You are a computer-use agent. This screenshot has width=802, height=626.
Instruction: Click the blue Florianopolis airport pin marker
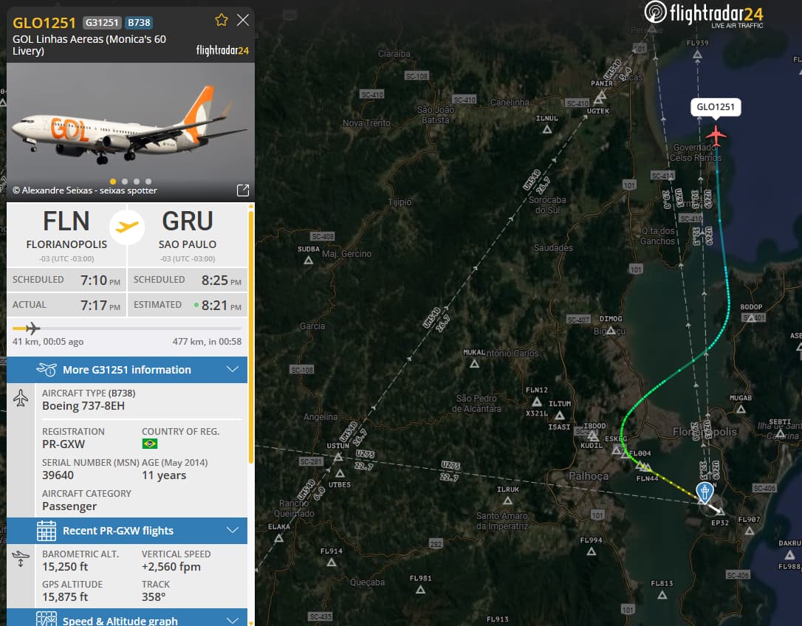tap(705, 492)
